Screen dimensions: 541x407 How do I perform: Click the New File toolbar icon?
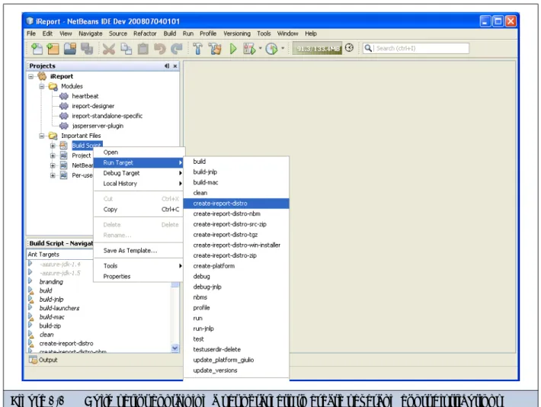(37, 49)
